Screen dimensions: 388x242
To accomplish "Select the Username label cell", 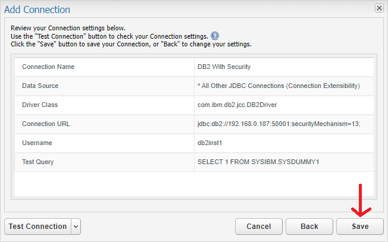I will (104, 143).
